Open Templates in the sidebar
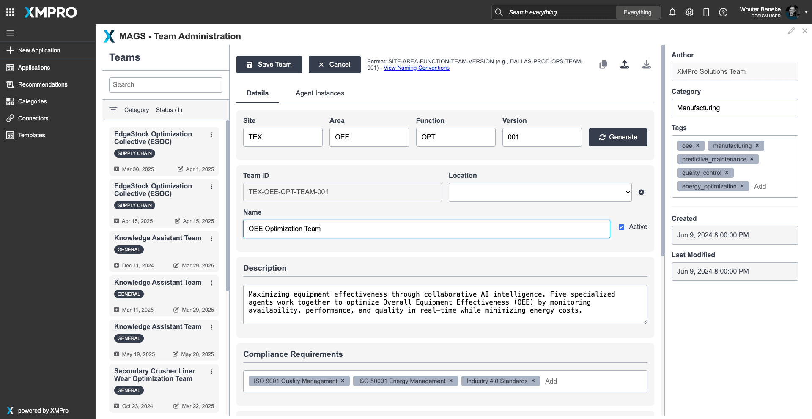Viewport: 812px width, 419px height. pyautogui.click(x=31, y=135)
